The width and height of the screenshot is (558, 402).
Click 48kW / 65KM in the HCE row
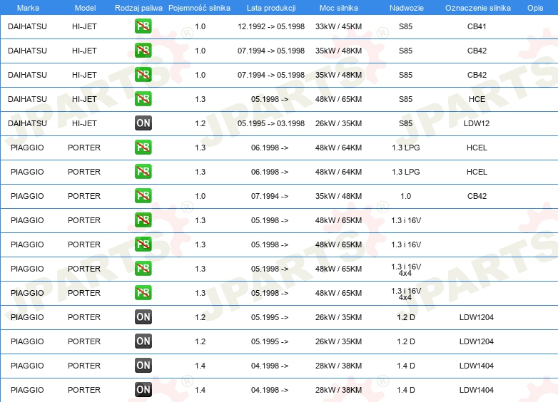pos(338,99)
